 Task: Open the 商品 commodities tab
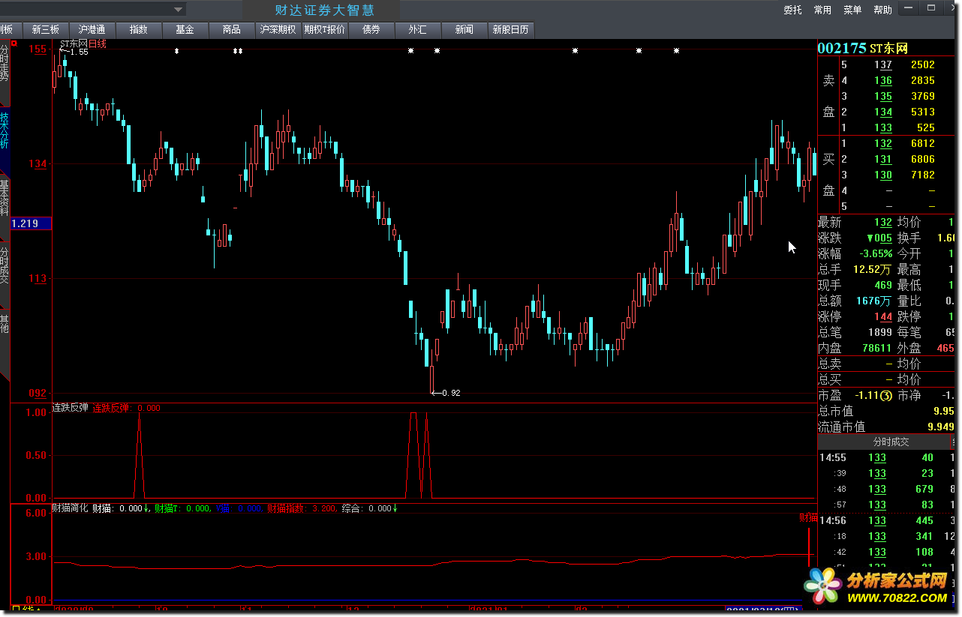[x=232, y=30]
